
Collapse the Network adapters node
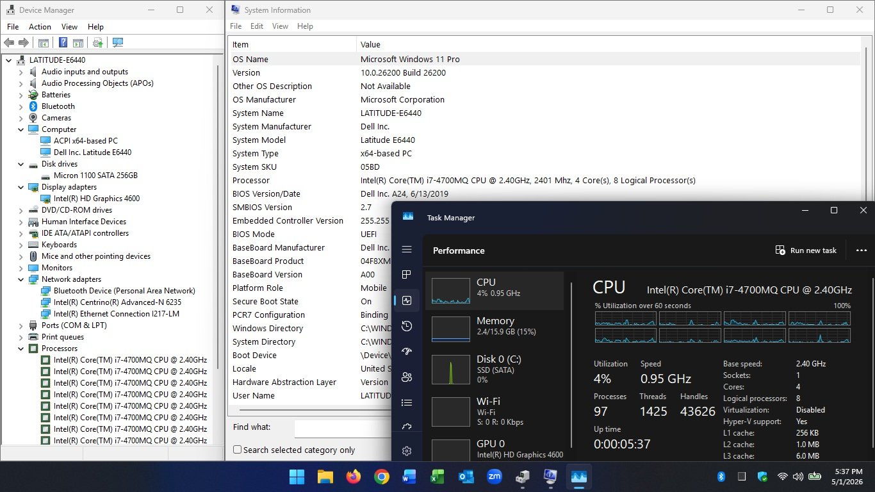click(21, 279)
